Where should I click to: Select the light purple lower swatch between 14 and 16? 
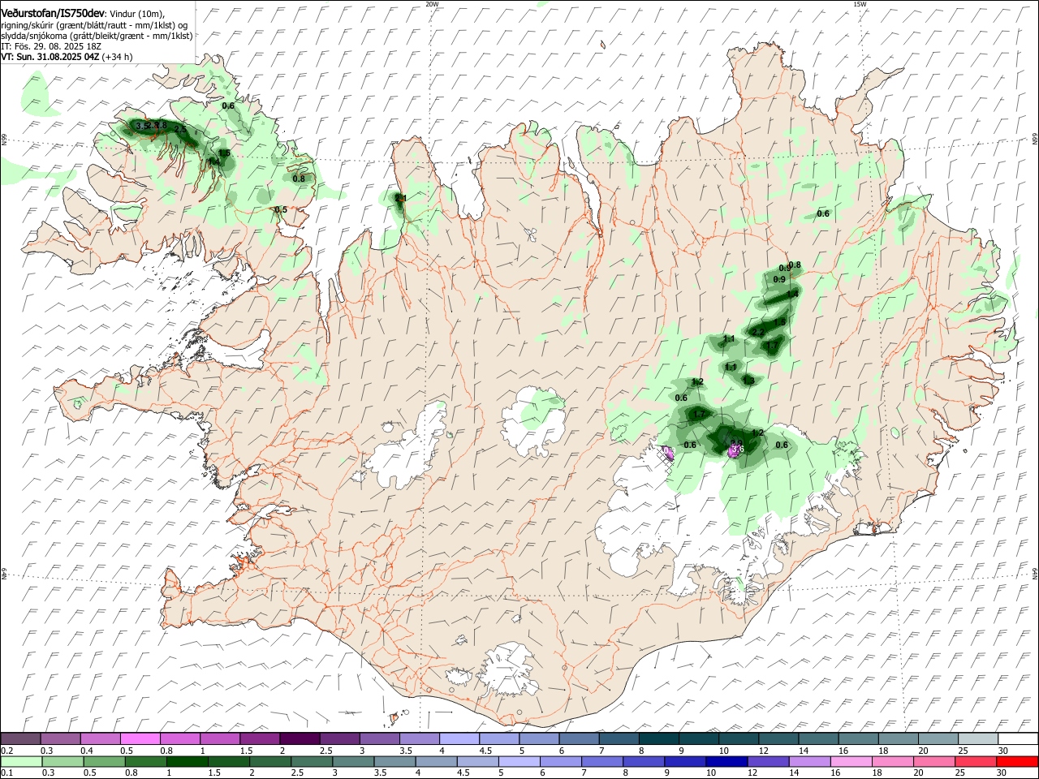tap(809, 761)
